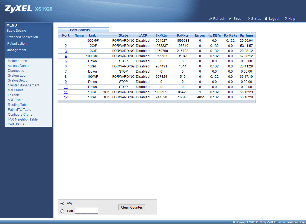Image resolution: width=306 pixels, height=224 pixels.
Task: Click the Save disk icon
Action: pyautogui.click(x=231, y=19)
